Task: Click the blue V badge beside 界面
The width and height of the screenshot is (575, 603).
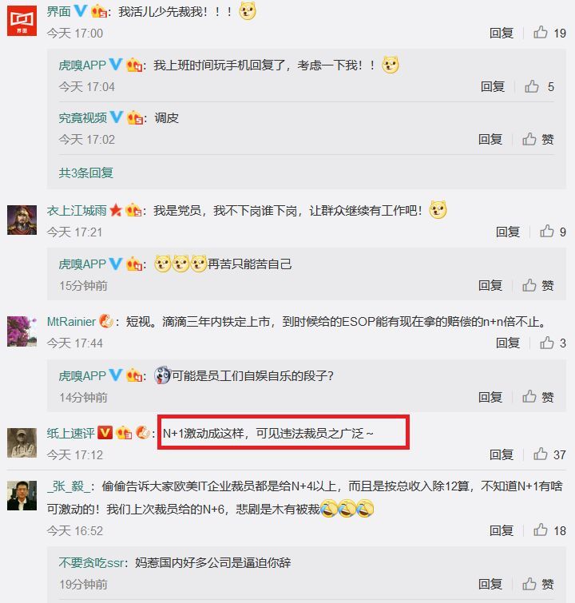Action: coord(81,10)
